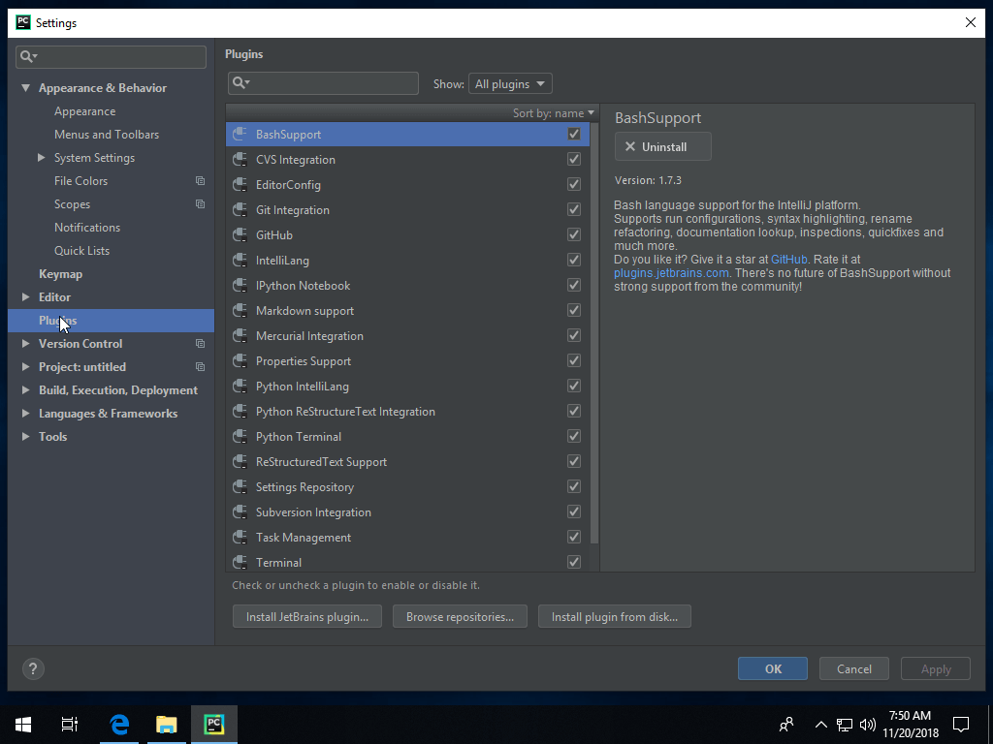Image resolution: width=993 pixels, height=744 pixels.
Task: Click the Subversion Integration plugin icon
Action: (x=240, y=512)
